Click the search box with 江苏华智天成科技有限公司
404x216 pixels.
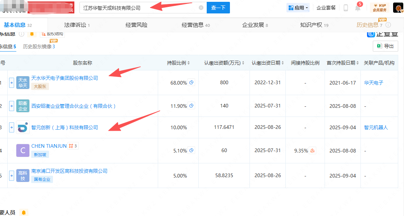pos(143,8)
